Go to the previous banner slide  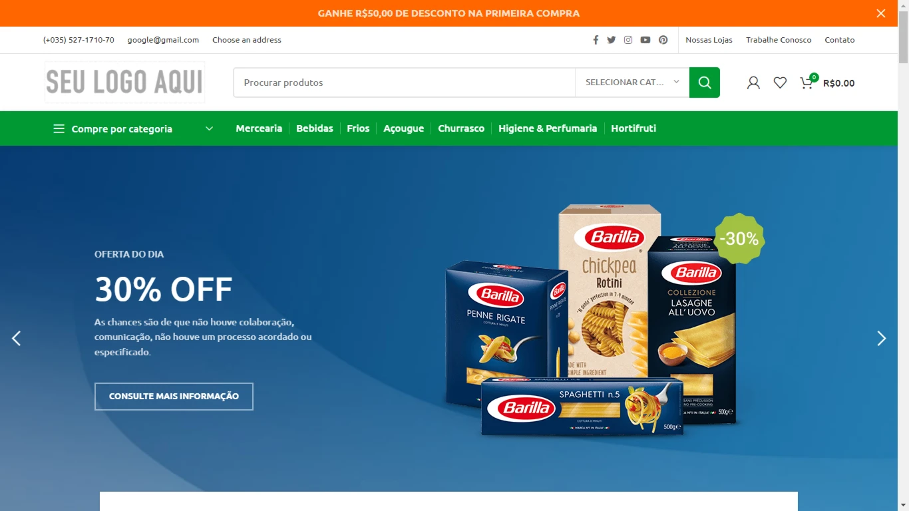[x=17, y=339]
